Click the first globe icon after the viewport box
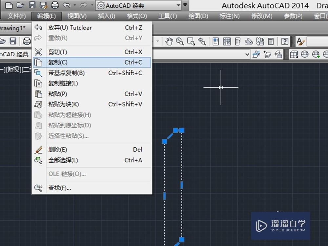 pos(305,55)
